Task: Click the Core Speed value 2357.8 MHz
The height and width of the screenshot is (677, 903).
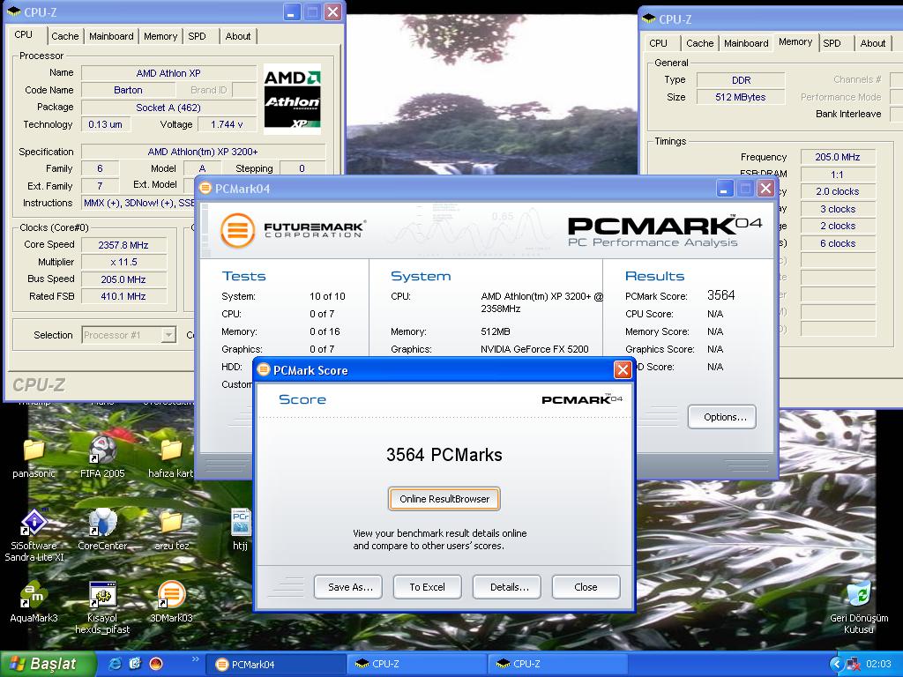Action: [x=123, y=245]
